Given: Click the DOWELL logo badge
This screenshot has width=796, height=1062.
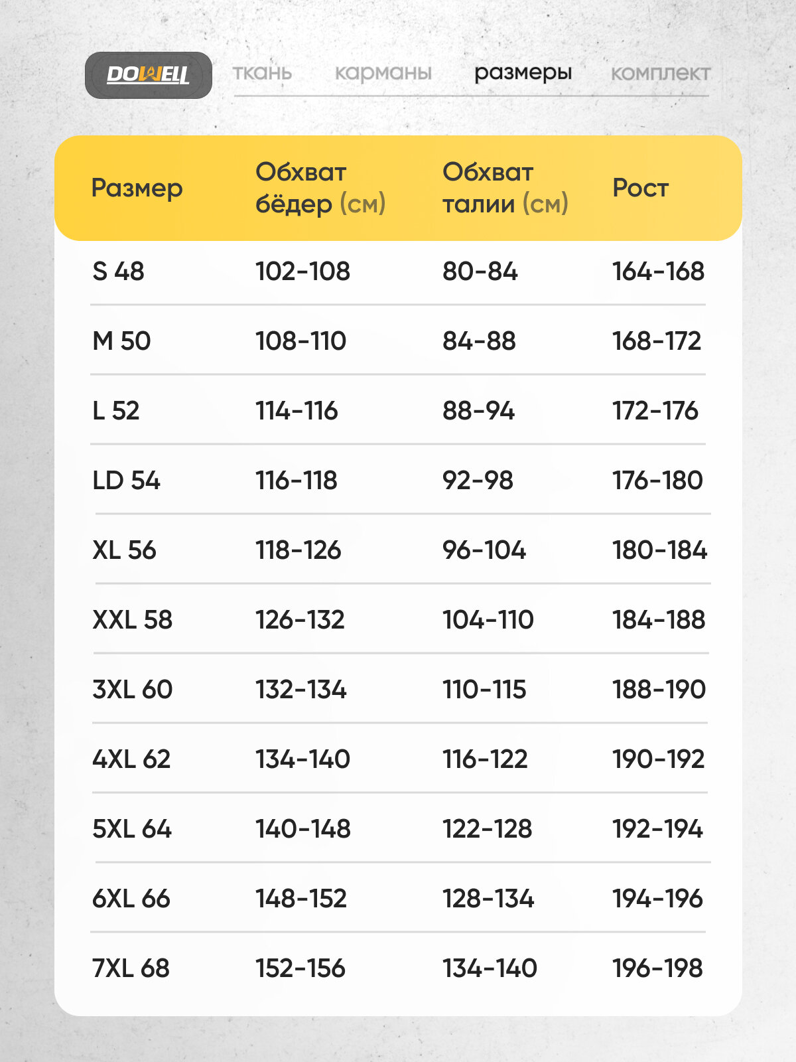Looking at the screenshot, I should coord(148,75).
